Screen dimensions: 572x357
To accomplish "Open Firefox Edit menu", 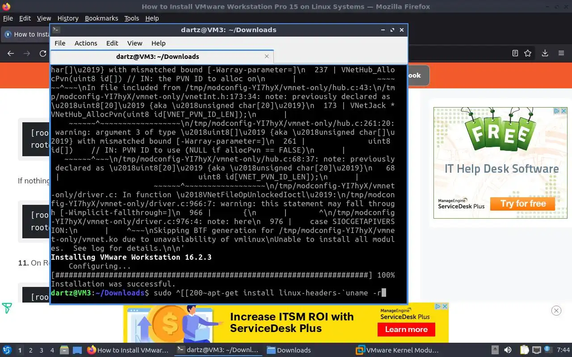I will point(25,18).
